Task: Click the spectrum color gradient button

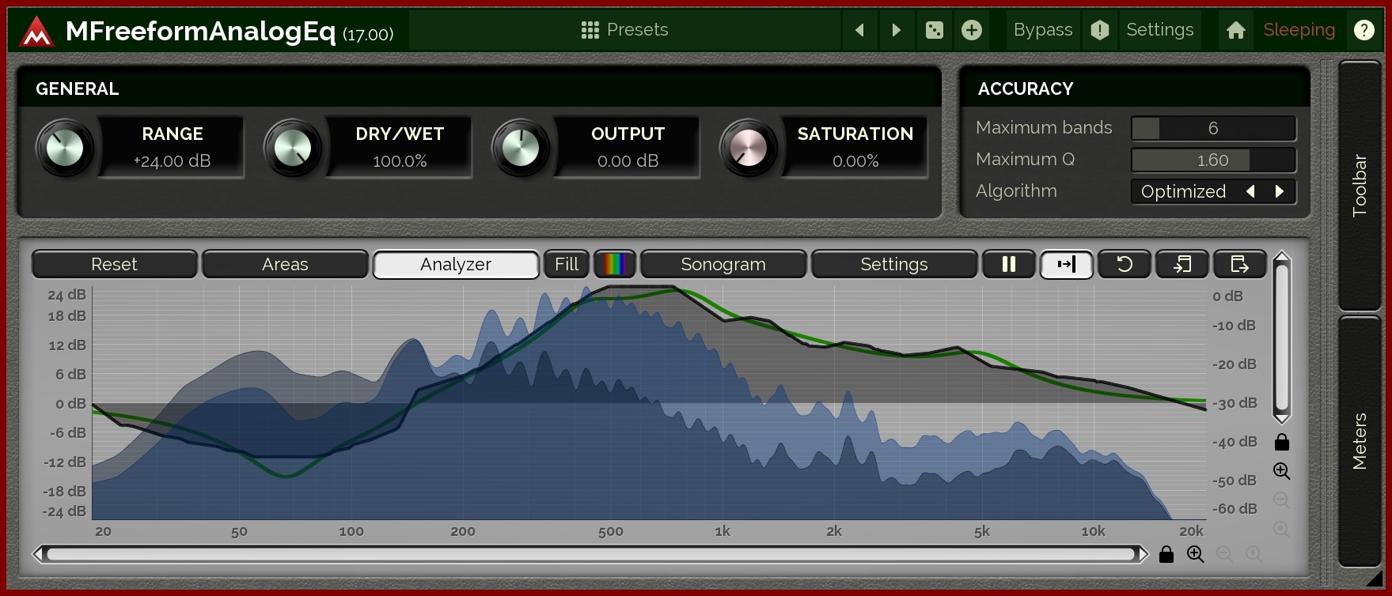Action: 615,264
